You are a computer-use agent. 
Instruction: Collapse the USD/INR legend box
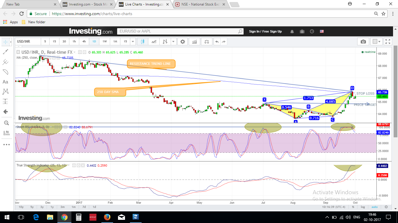point(18,52)
